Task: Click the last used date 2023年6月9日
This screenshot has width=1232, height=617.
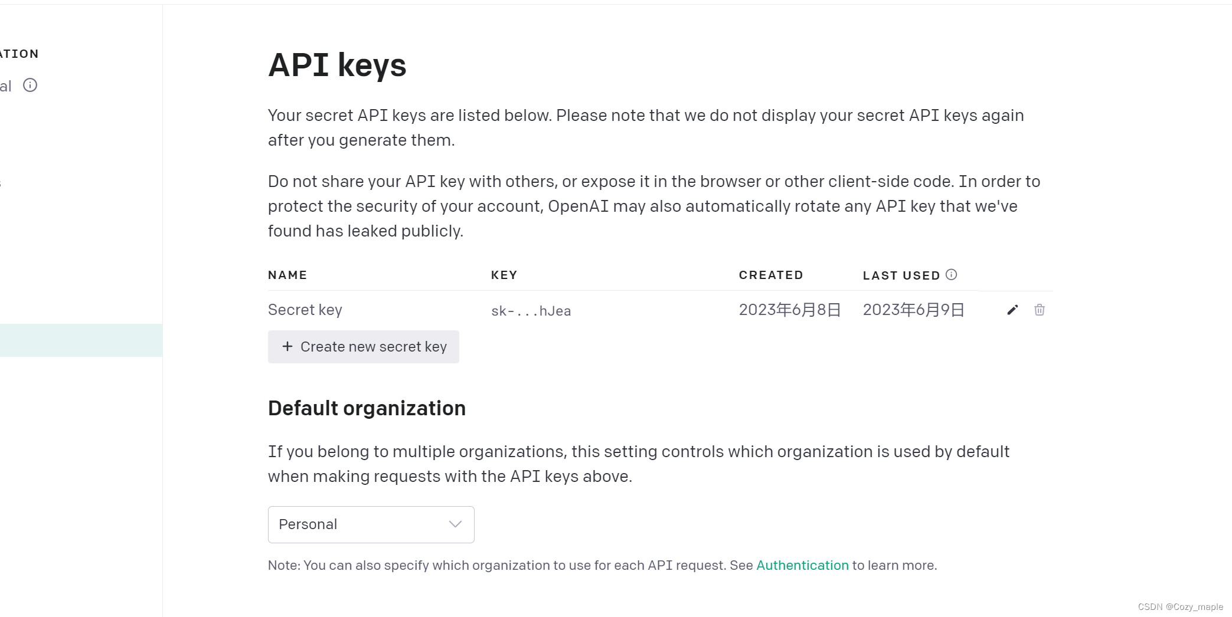Action: tap(914, 310)
